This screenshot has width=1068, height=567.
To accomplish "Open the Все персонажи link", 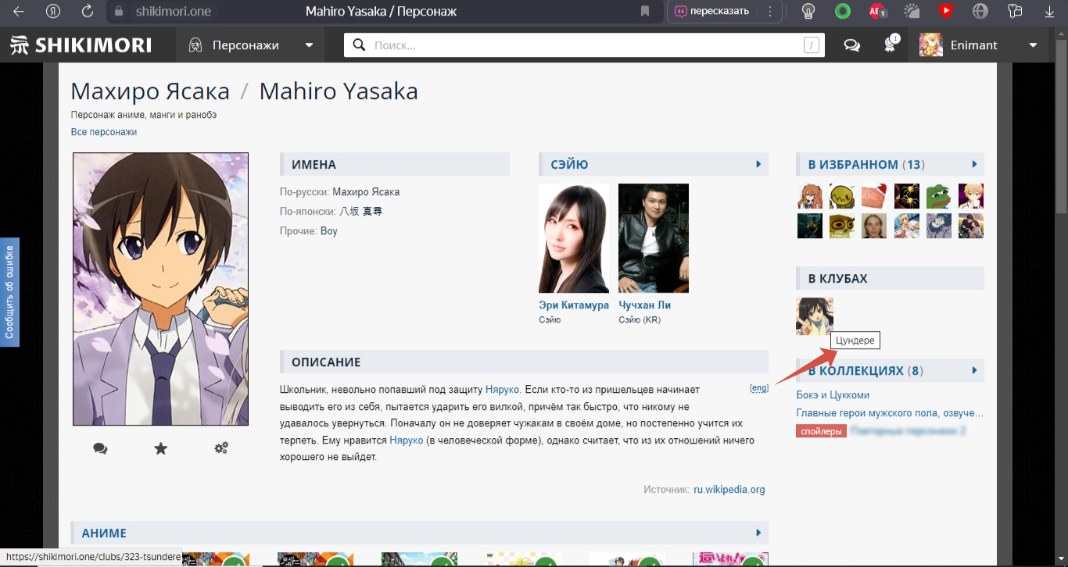I will tap(103, 132).
